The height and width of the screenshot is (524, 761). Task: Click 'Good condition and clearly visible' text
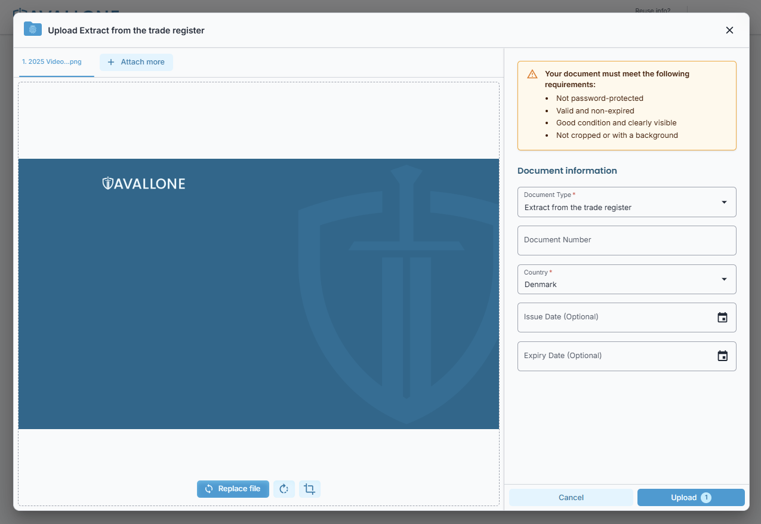coord(617,123)
